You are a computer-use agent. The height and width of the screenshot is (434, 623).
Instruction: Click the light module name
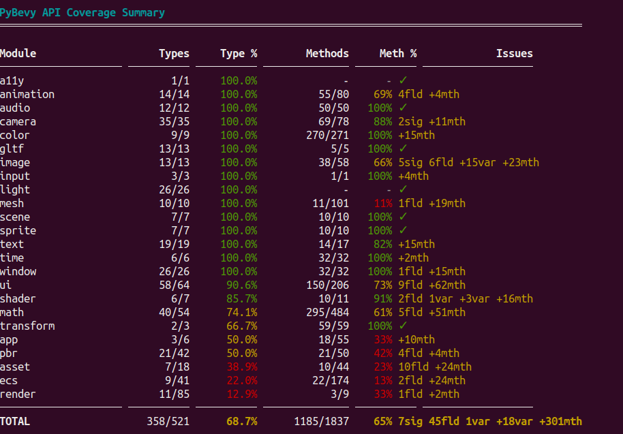15,190
